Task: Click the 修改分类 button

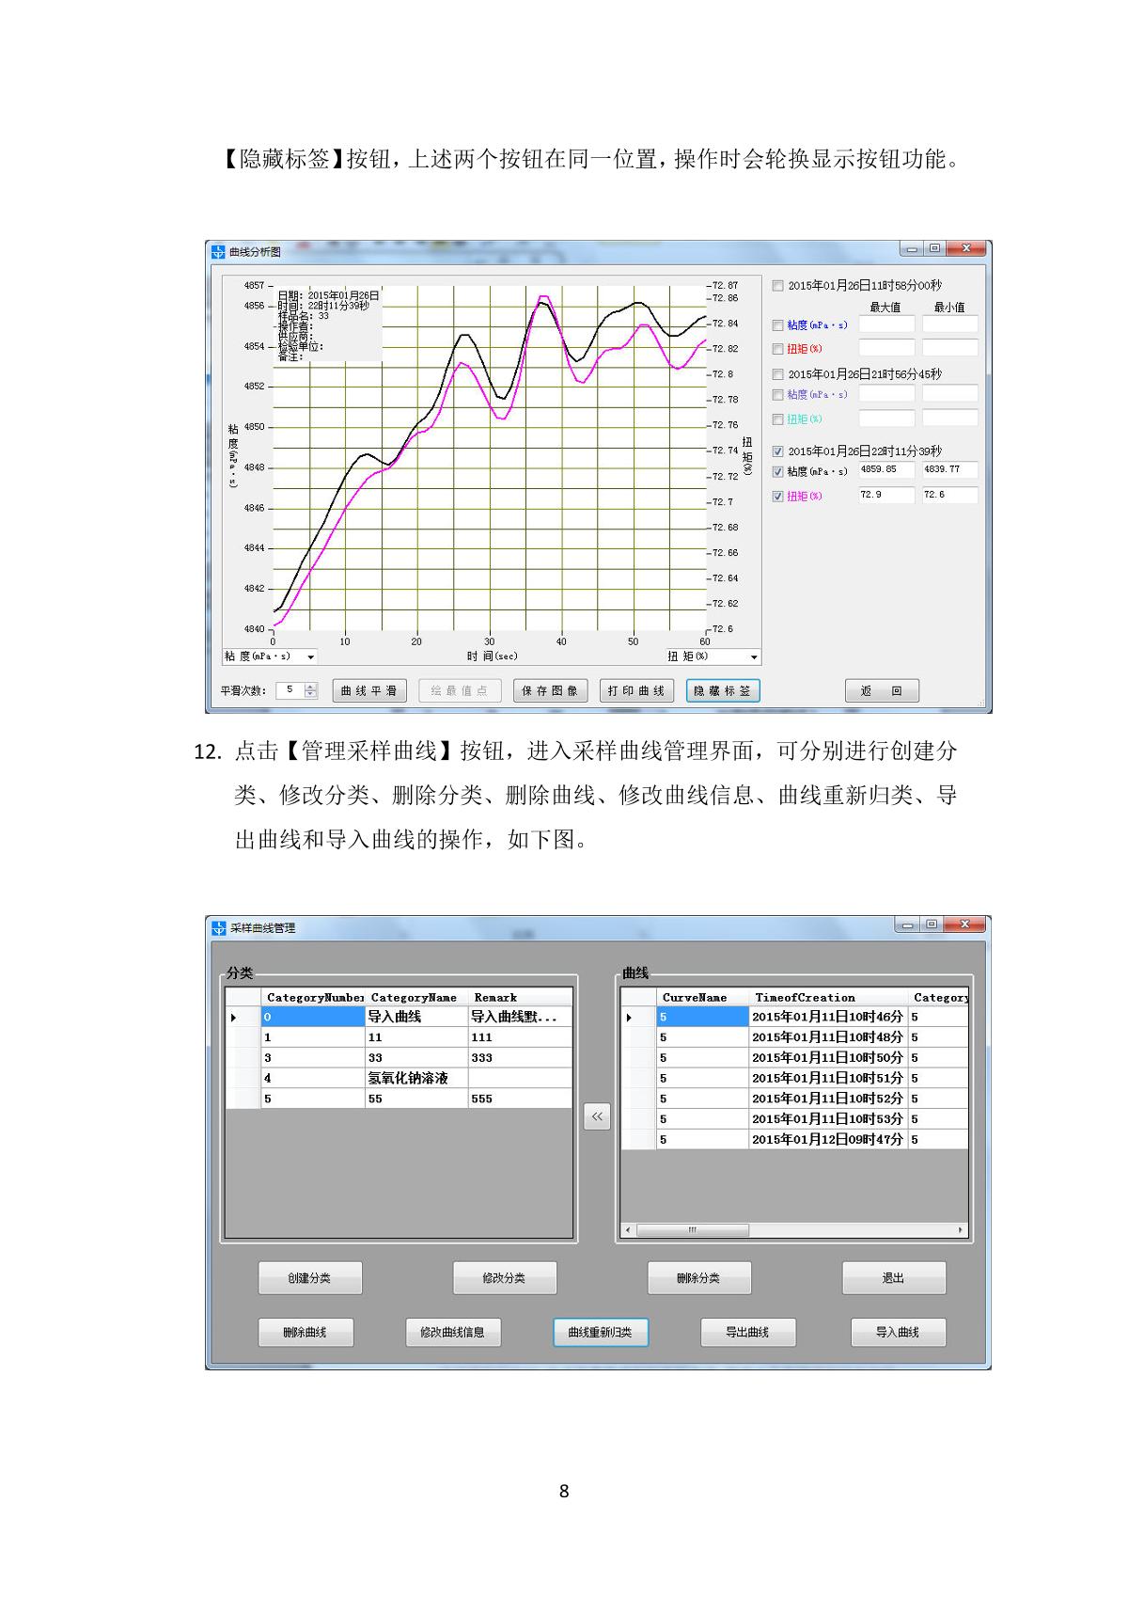Action: tap(505, 1278)
